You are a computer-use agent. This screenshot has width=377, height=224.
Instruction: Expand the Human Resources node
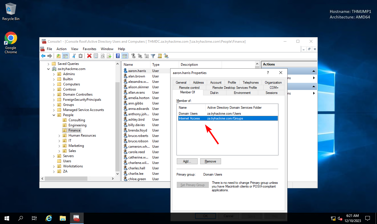click(x=59, y=135)
